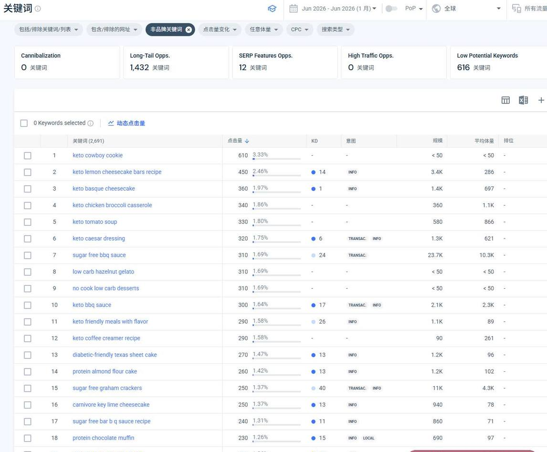Open keto caesar dressing keyword link
The image size is (547, 452).
tap(99, 239)
